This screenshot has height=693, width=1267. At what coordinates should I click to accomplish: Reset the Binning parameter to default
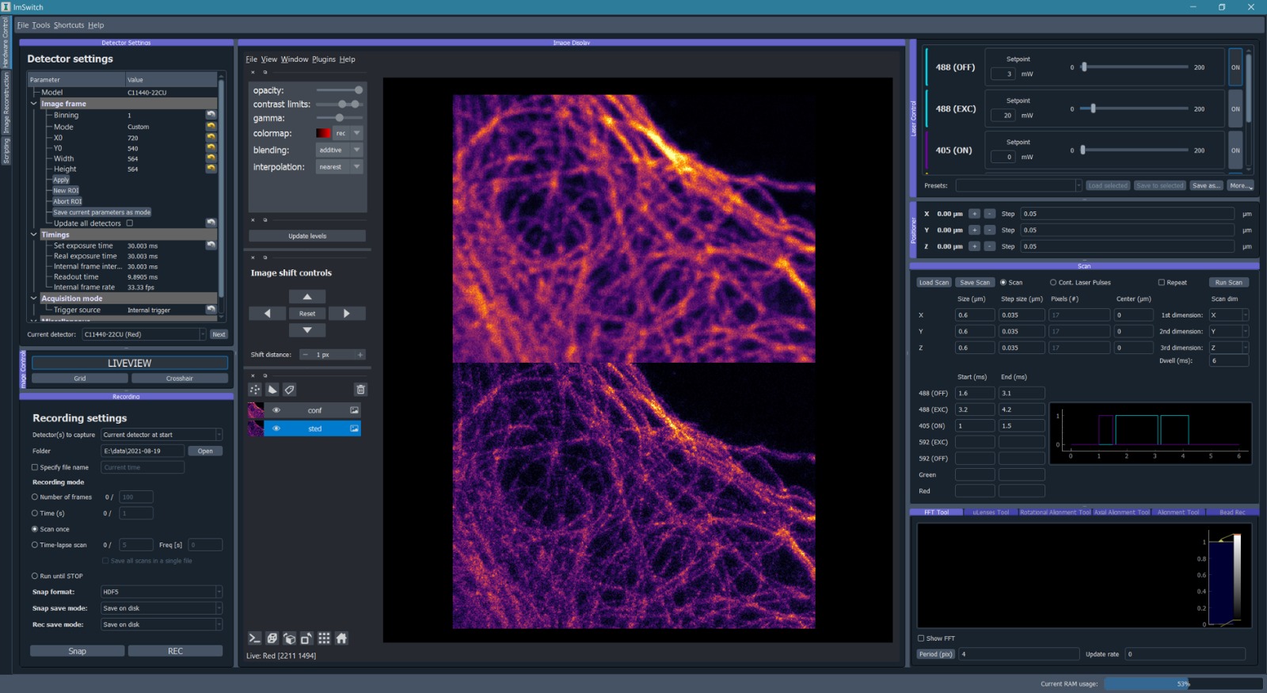(x=211, y=115)
